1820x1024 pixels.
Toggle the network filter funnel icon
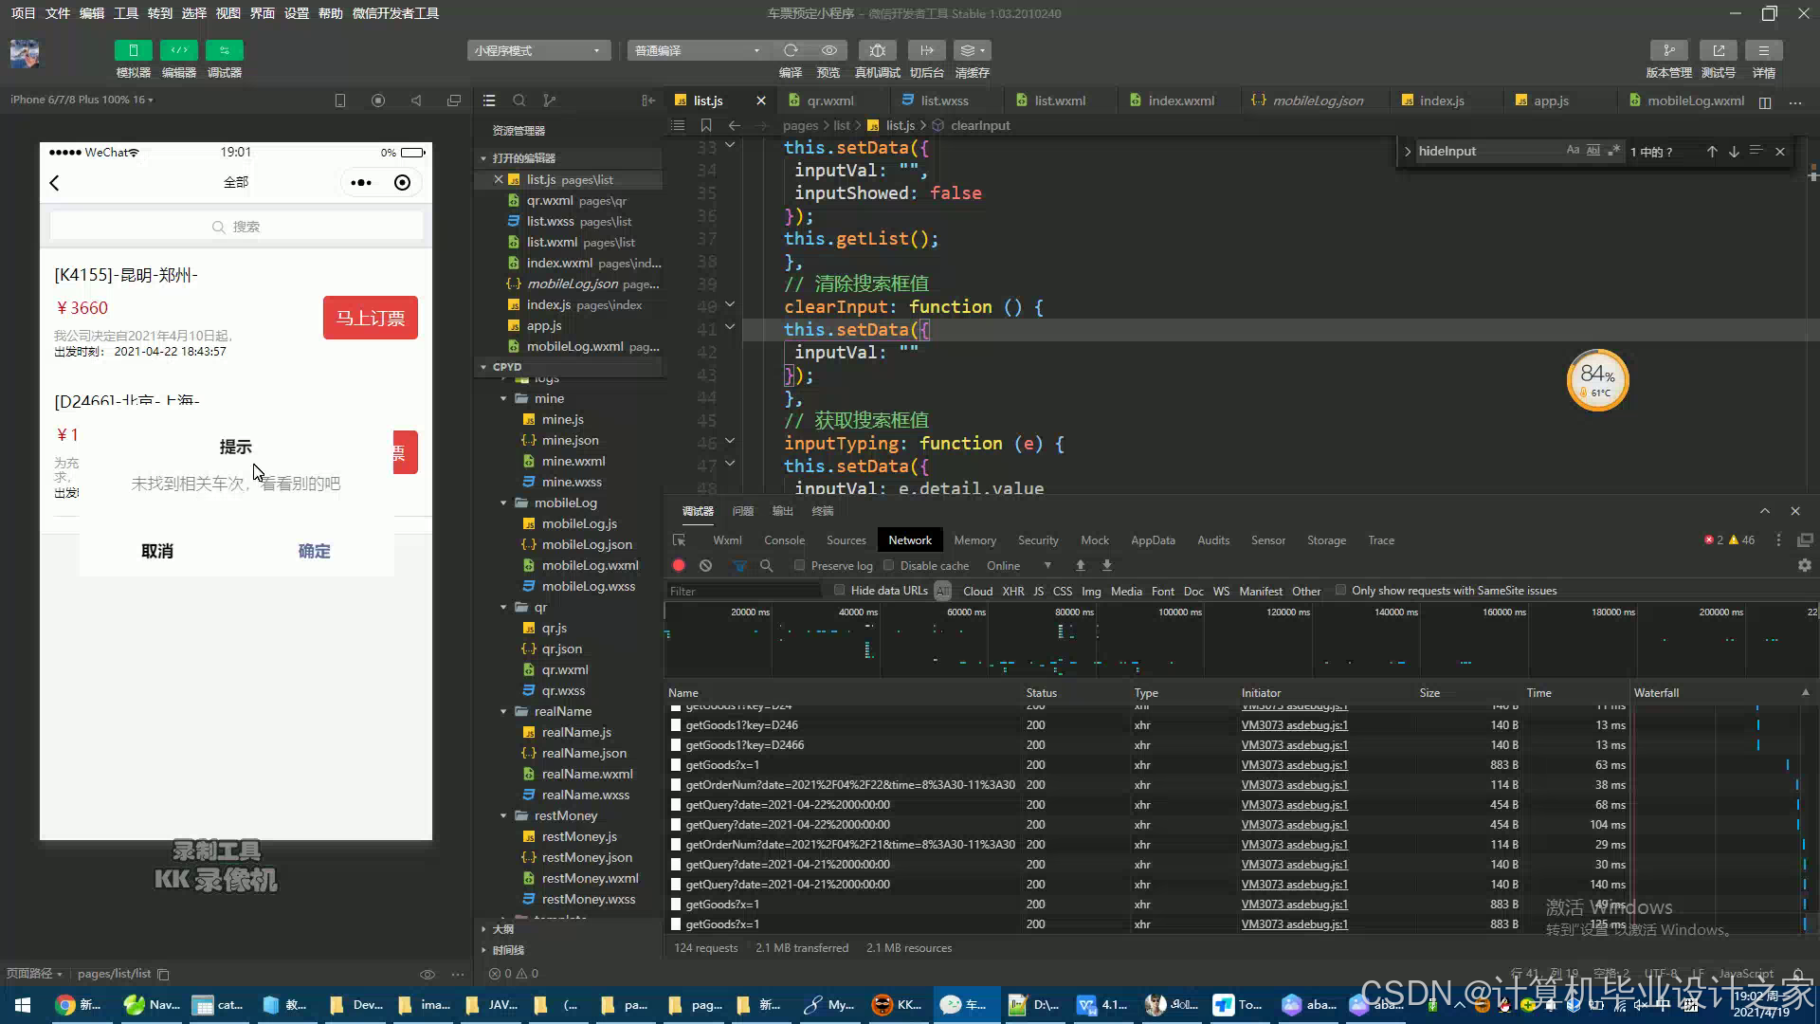[739, 566]
